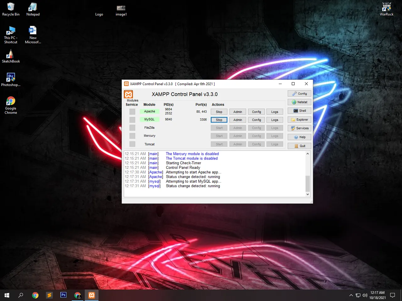
Task: Toggle FileZilla service checkbox
Action: (132, 128)
